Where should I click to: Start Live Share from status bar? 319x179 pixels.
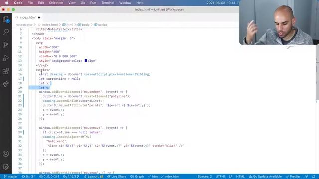(x=117, y=177)
